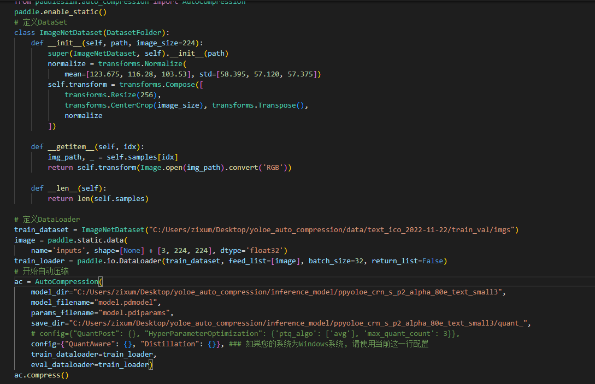
Task: Click 'class ImageNetDataset(DatasetFolder):' line
Action: (x=92, y=33)
